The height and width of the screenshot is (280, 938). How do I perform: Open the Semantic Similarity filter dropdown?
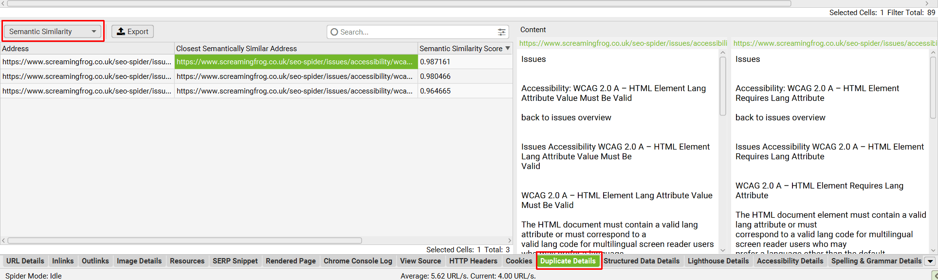53,32
